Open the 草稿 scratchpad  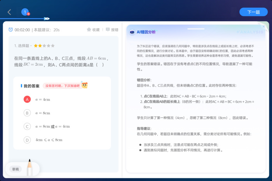coord(15,169)
